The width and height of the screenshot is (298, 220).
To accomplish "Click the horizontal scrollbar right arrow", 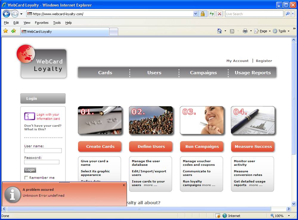I will coord(289,209).
